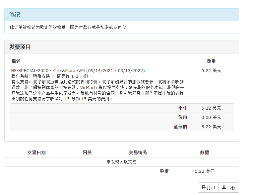Select the 5.22 美元 amount beside 平衡
The width and height of the screenshot is (253, 195).
(x=205, y=171)
